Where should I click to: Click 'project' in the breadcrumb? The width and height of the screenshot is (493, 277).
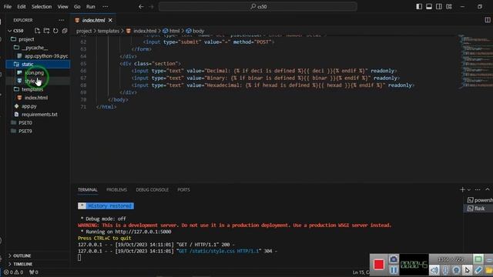coord(84,31)
